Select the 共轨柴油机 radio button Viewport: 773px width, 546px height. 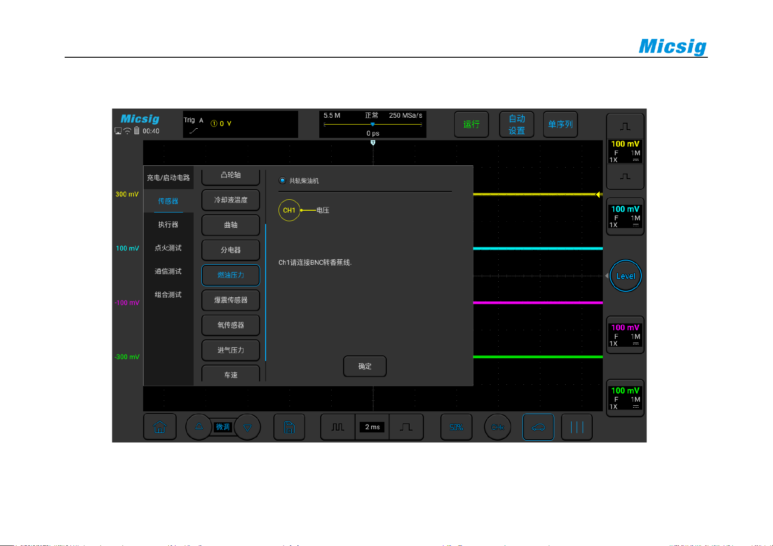coord(283,180)
